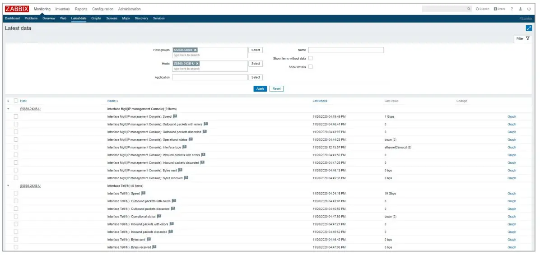Open Graph link for Te0/1 Bytes received

coord(512,247)
